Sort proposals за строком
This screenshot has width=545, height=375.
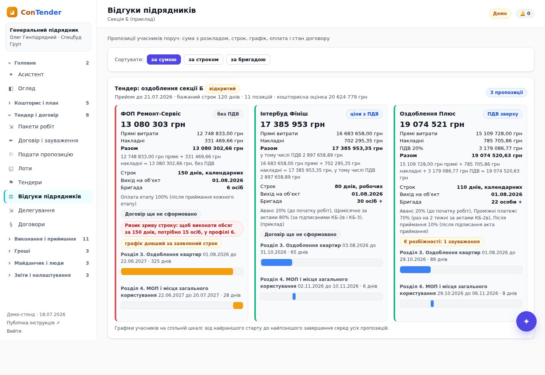(204, 60)
